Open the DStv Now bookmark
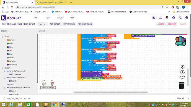This screenshot has width=191, height=107. pos(57,12)
